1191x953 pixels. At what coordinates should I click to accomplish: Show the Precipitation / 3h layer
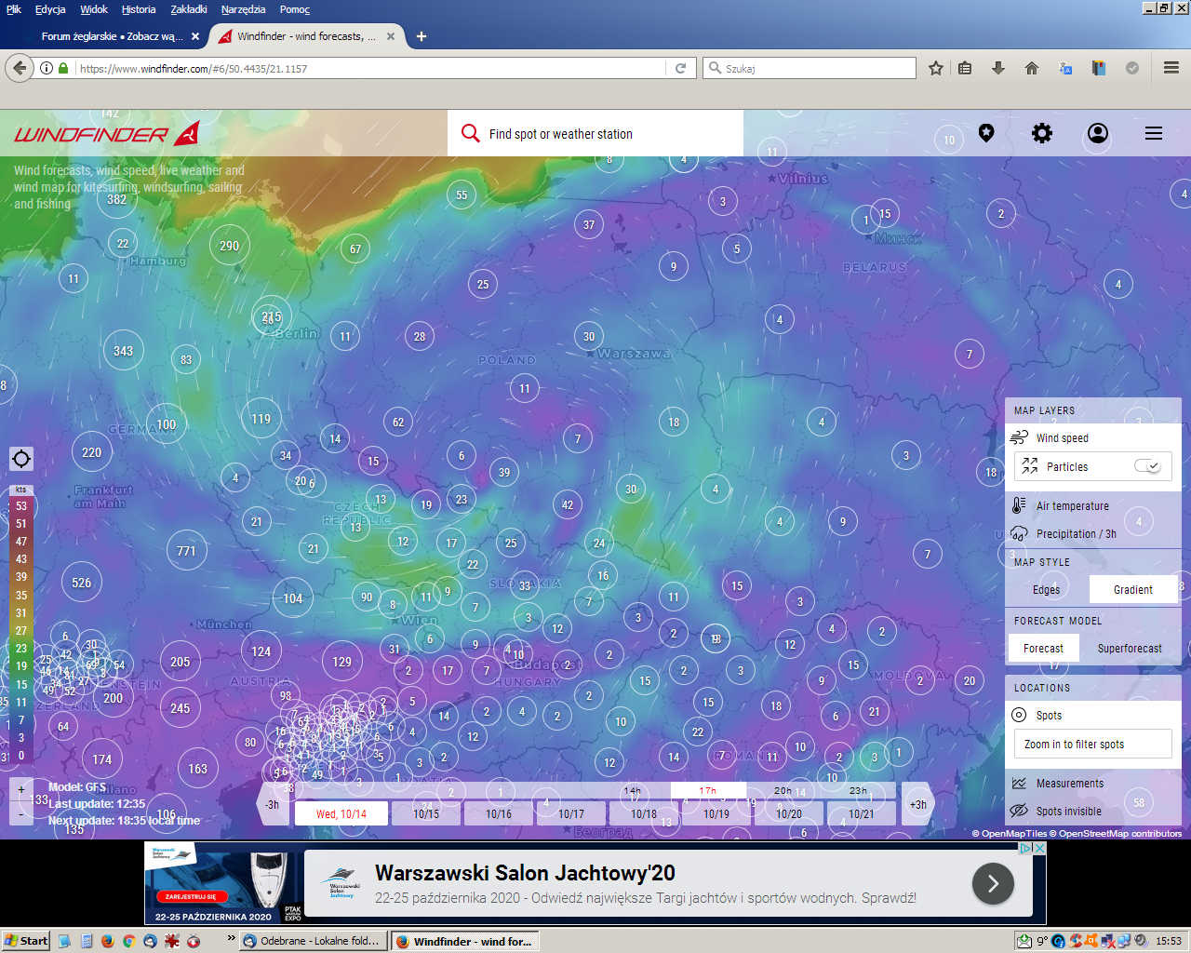pos(1076,534)
